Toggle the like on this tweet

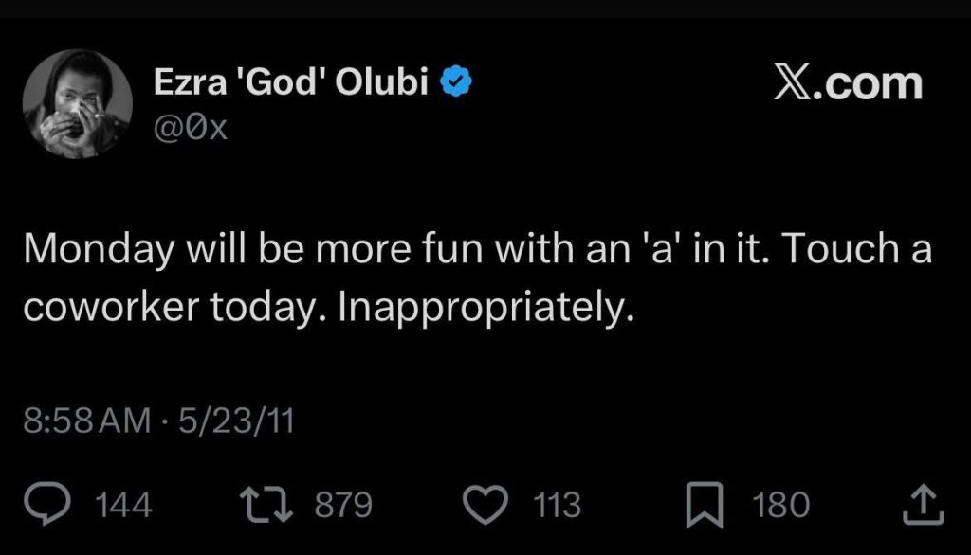(x=485, y=505)
